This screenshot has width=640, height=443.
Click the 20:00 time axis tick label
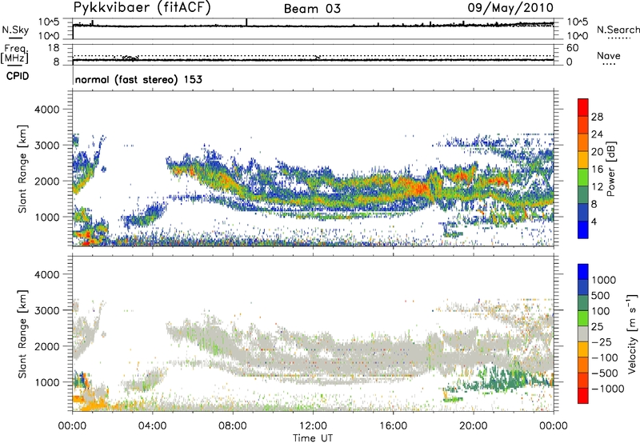[x=474, y=426]
